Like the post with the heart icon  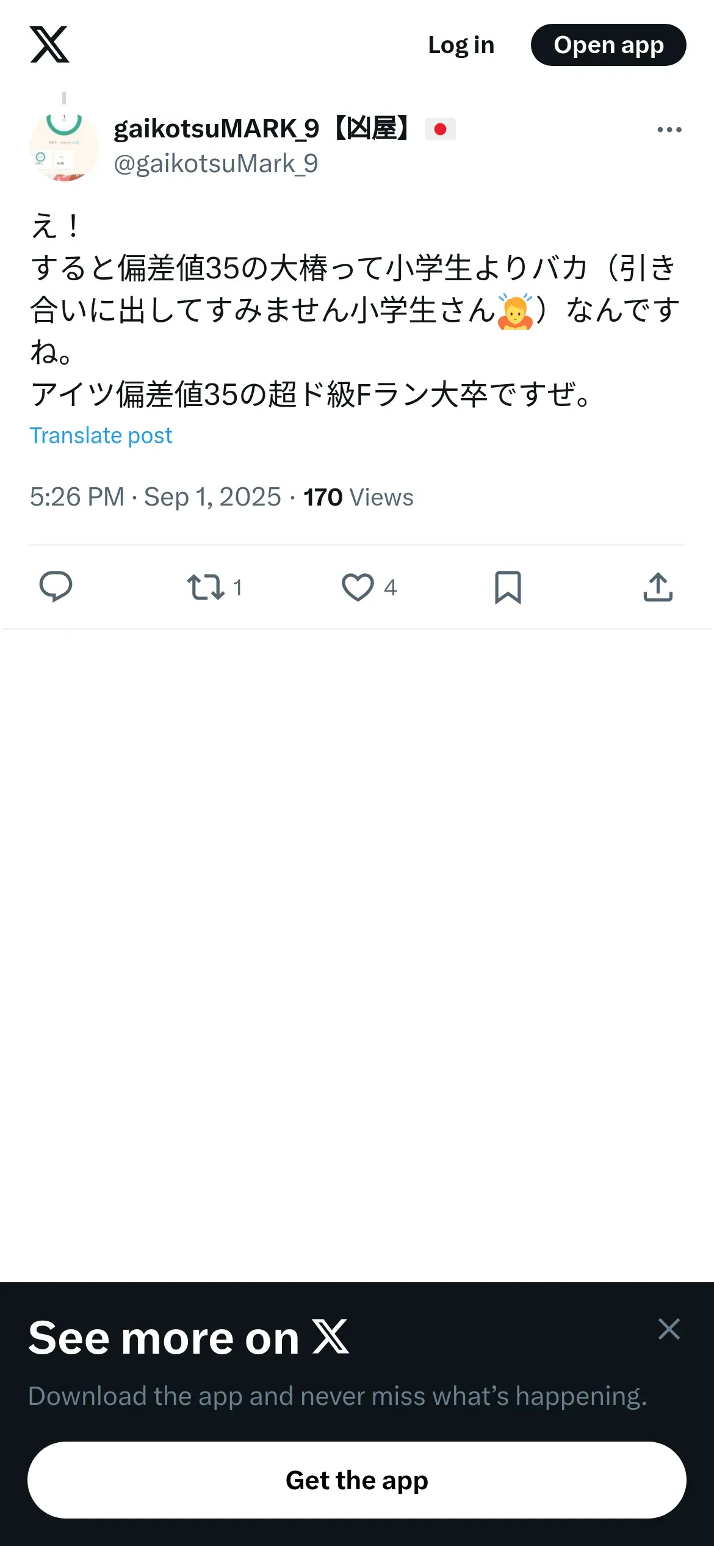point(358,587)
